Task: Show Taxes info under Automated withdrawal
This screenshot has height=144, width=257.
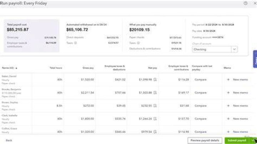Action: tap(75, 43)
